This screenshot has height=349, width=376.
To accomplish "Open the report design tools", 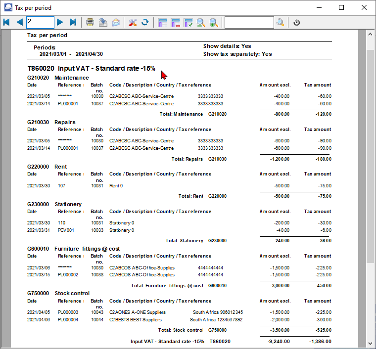I will [x=133, y=22].
